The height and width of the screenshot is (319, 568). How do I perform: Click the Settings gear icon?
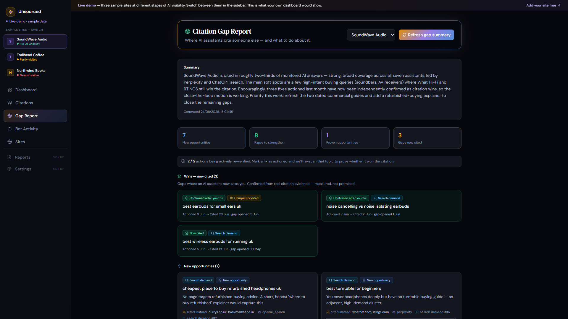pos(9,169)
